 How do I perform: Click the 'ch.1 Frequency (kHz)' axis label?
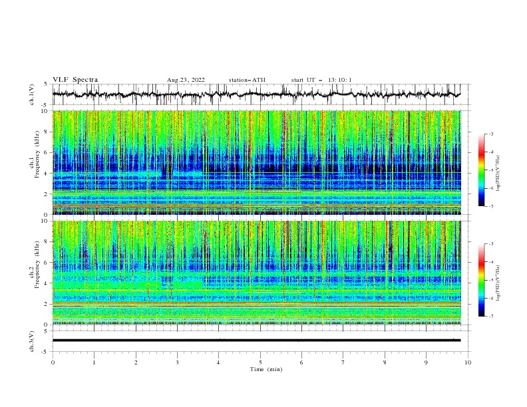(x=35, y=153)
